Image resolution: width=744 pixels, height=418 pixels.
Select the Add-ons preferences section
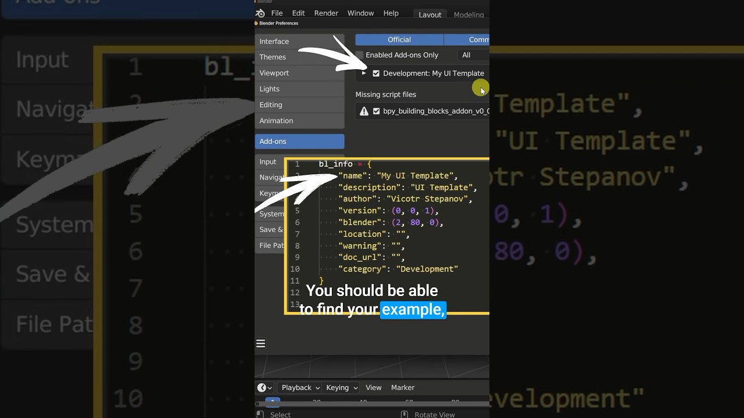tap(299, 141)
